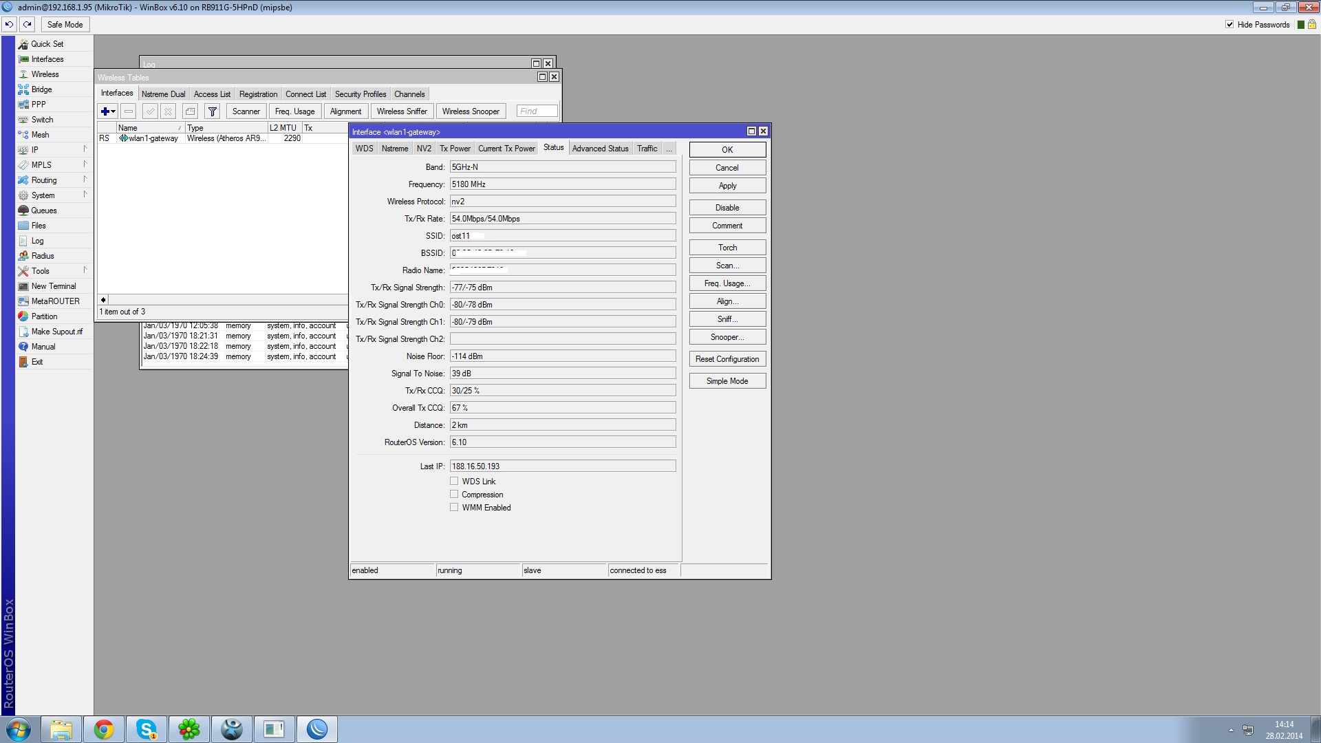The width and height of the screenshot is (1321, 743).
Task: Click the blue plus add button
Action: pyautogui.click(x=107, y=111)
